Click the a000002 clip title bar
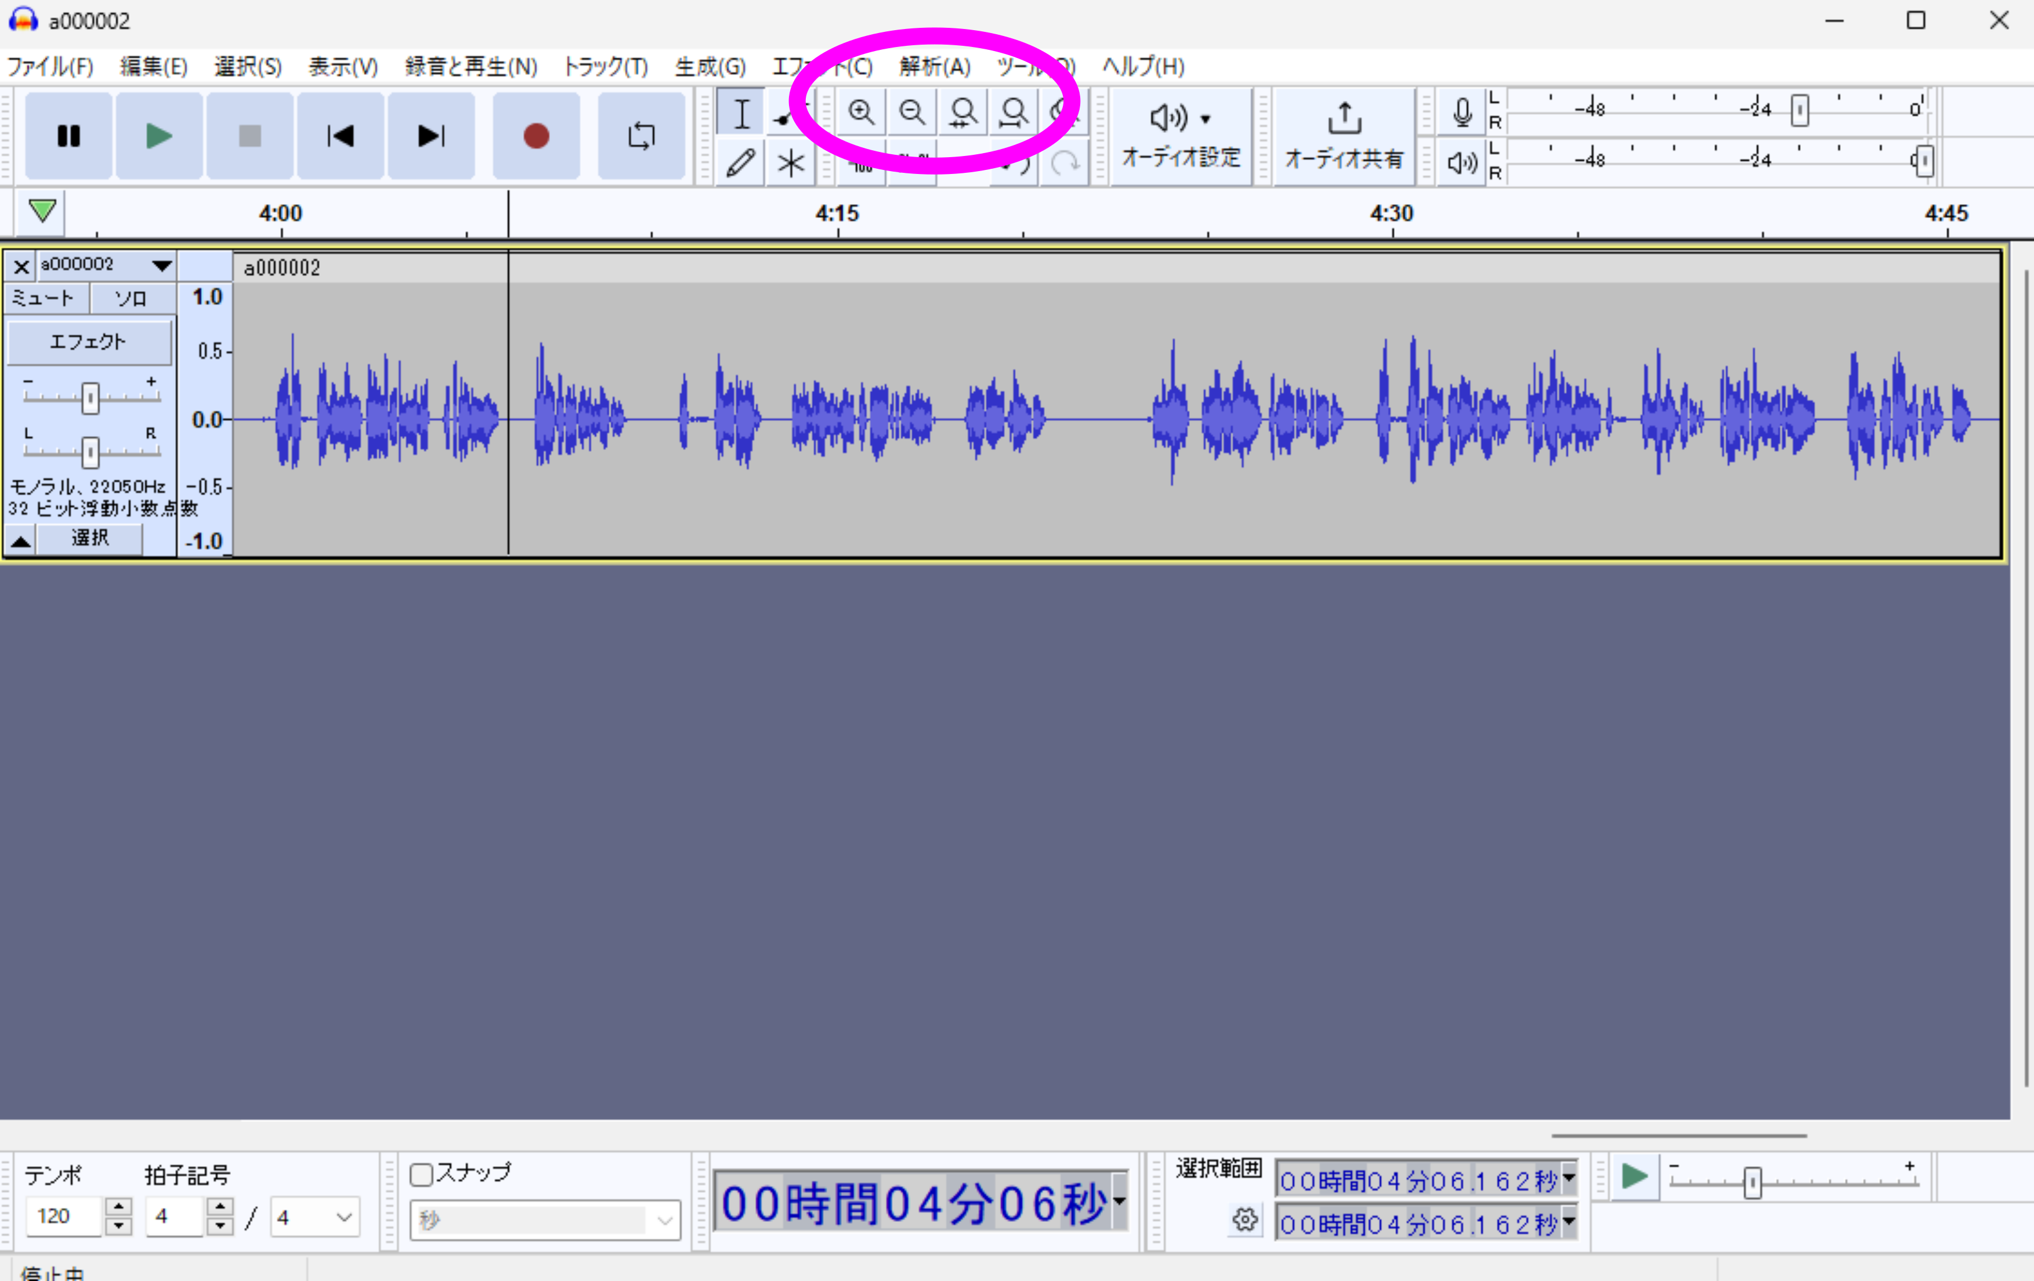 pyautogui.click(x=1116, y=268)
